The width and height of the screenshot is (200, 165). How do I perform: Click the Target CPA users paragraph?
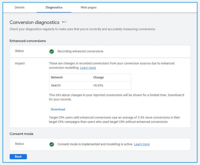pos(115,120)
